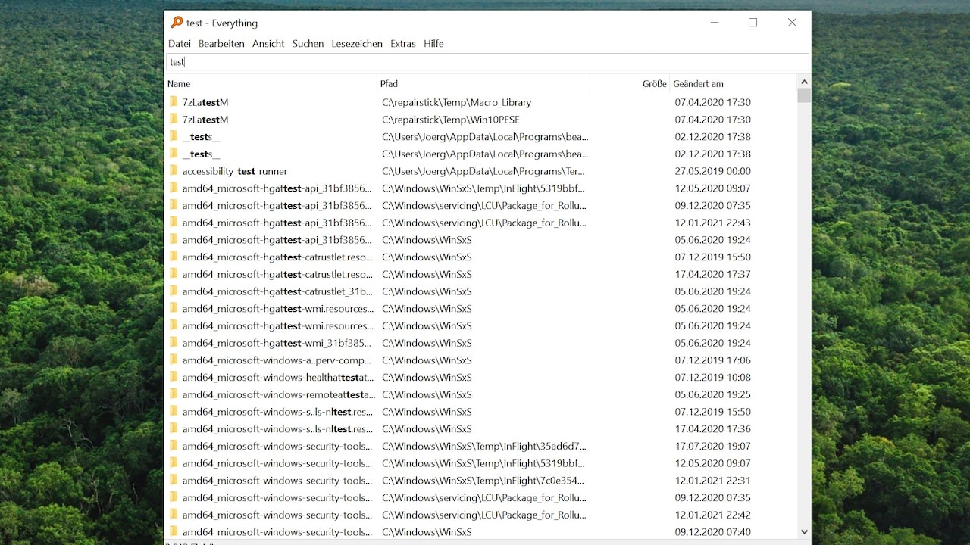The height and width of the screenshot is (545, 970).
Task: Focus the search field containing "test"
Action: coord(487,62)
